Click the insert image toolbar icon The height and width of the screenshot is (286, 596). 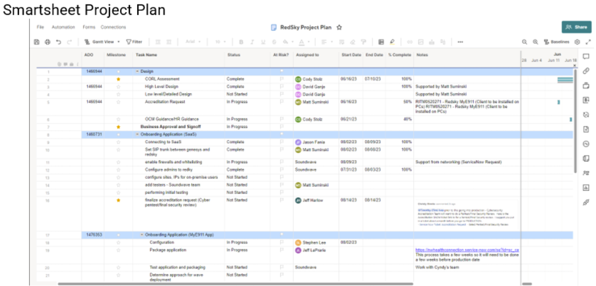tap(421, 42)
